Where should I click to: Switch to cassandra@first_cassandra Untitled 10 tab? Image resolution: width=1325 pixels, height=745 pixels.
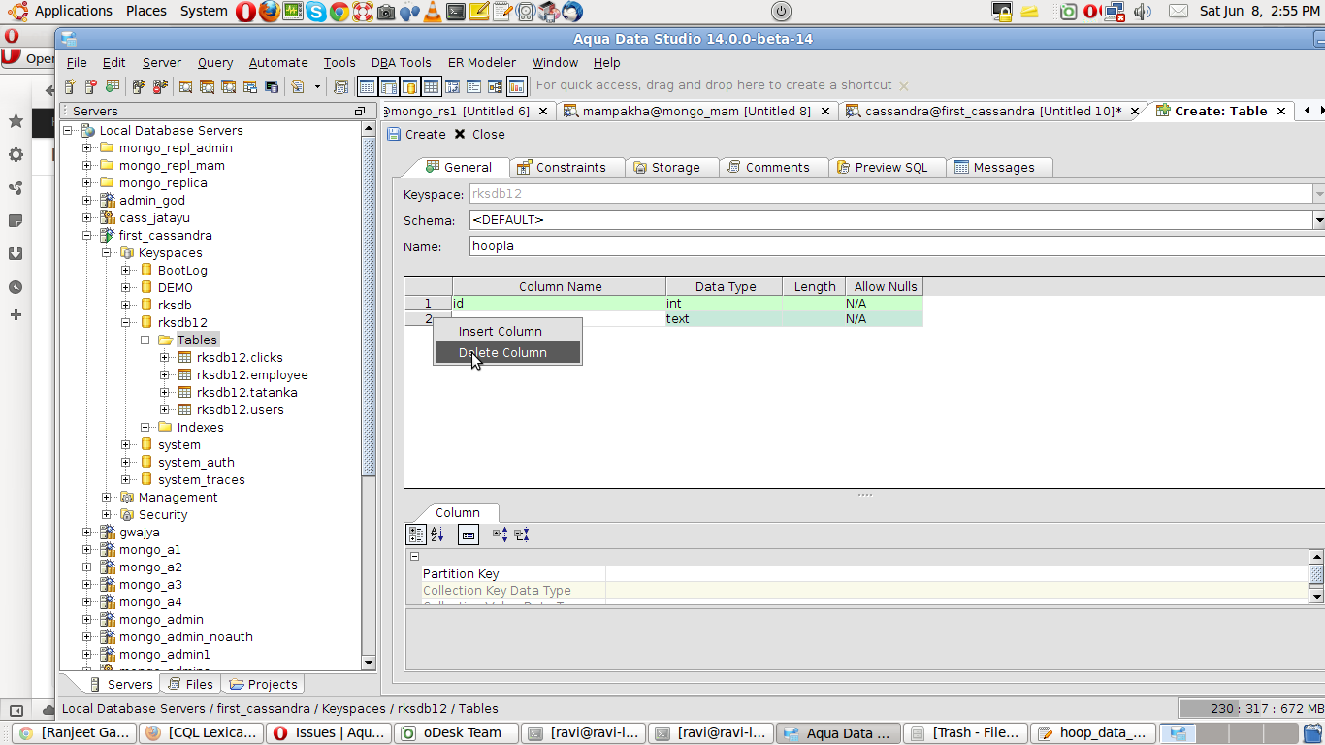coord(993,111)
